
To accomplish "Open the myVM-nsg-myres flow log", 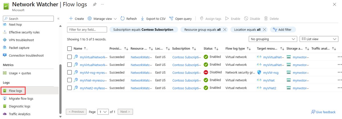I will [x=94, y=73].
